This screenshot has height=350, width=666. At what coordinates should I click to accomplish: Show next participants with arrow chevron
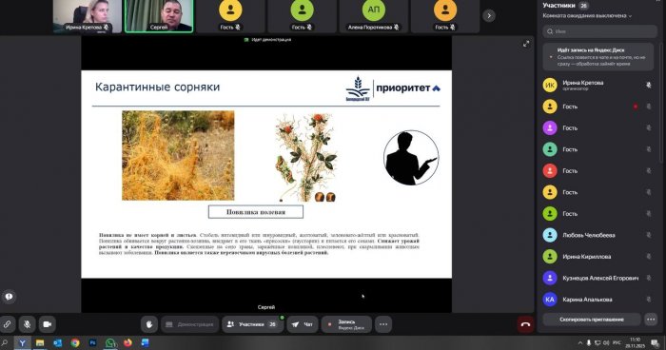point(489,16)
